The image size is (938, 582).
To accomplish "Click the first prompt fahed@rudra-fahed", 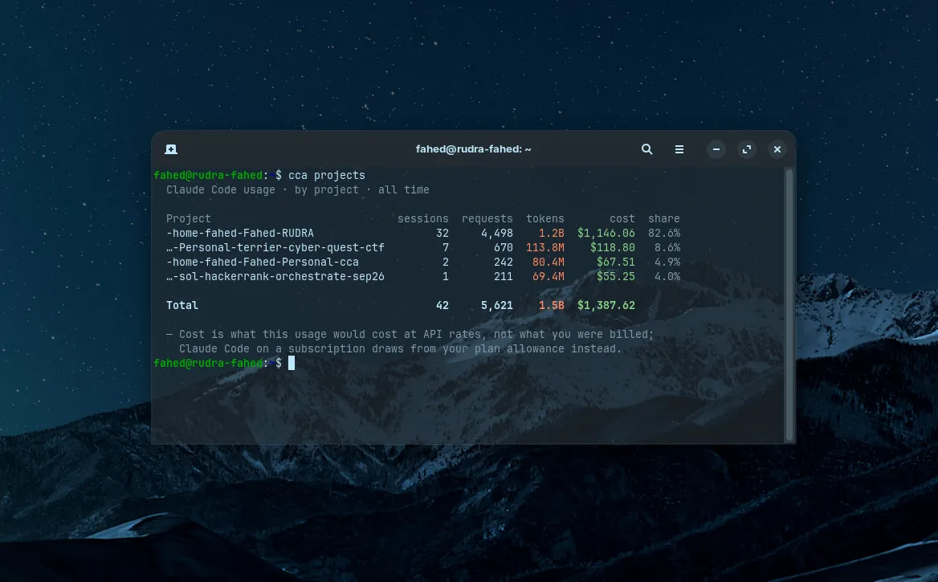I will click(x=208, y=175).
